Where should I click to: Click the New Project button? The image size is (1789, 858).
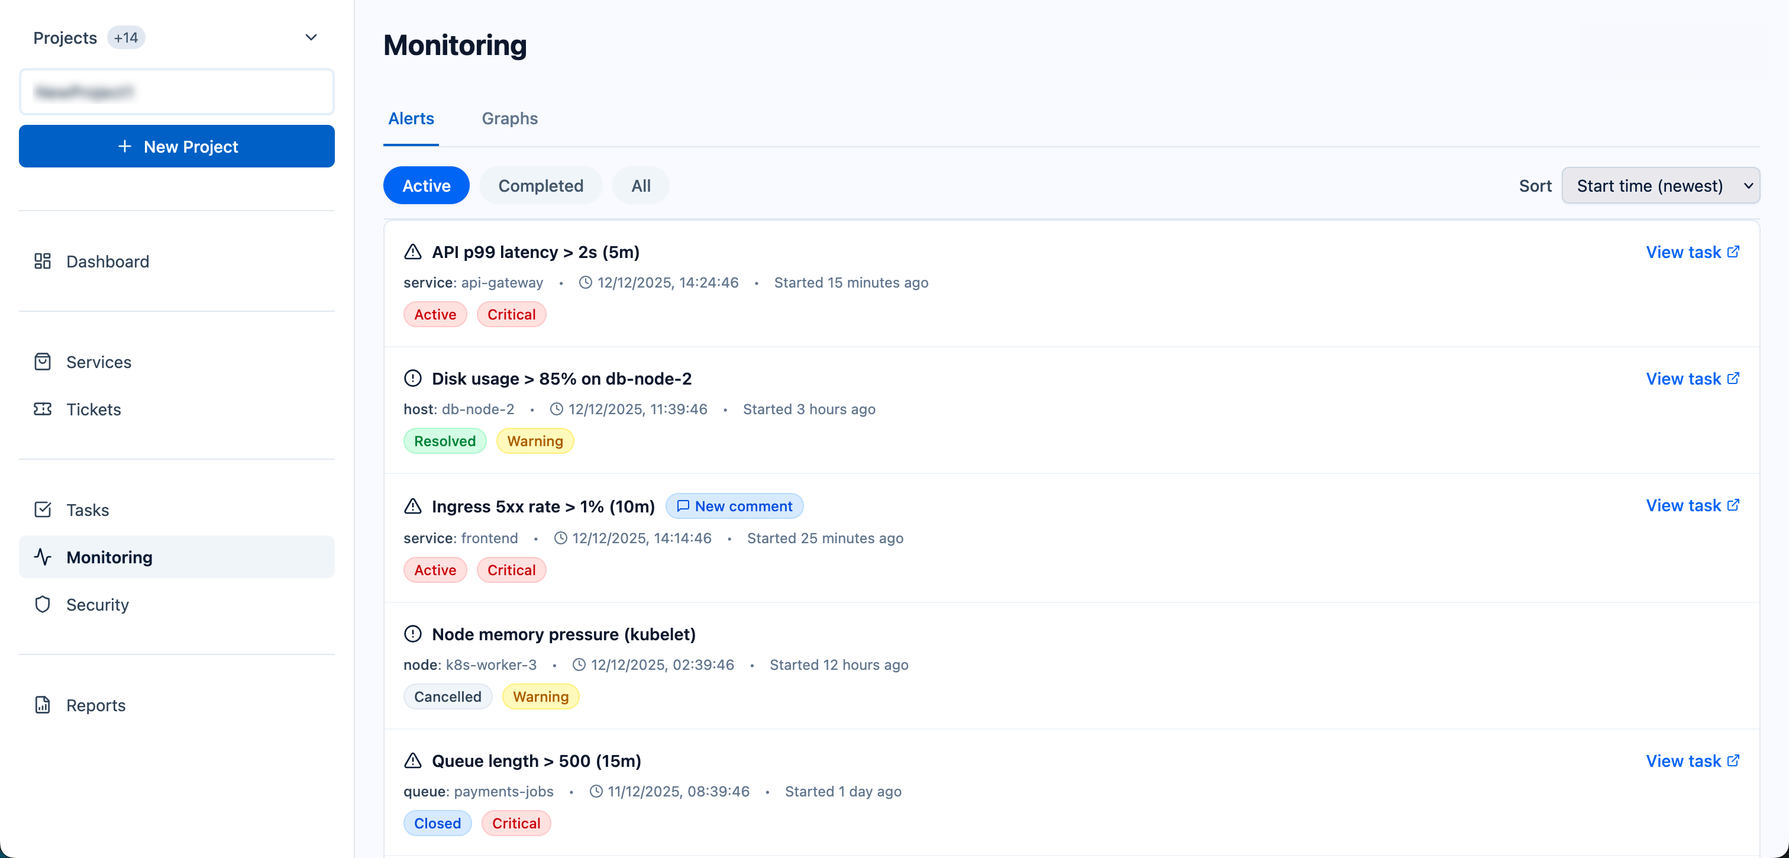(x=176, y=147)
